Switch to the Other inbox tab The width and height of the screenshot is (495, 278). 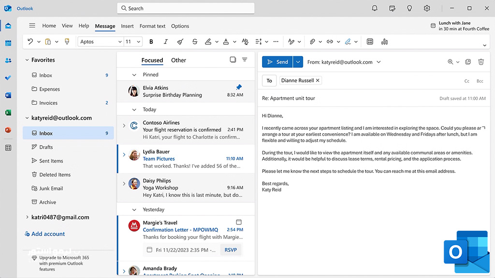coord(178,60)
